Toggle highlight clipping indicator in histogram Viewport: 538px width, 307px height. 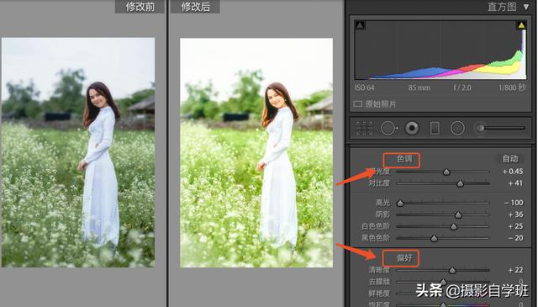click(521, 24)
